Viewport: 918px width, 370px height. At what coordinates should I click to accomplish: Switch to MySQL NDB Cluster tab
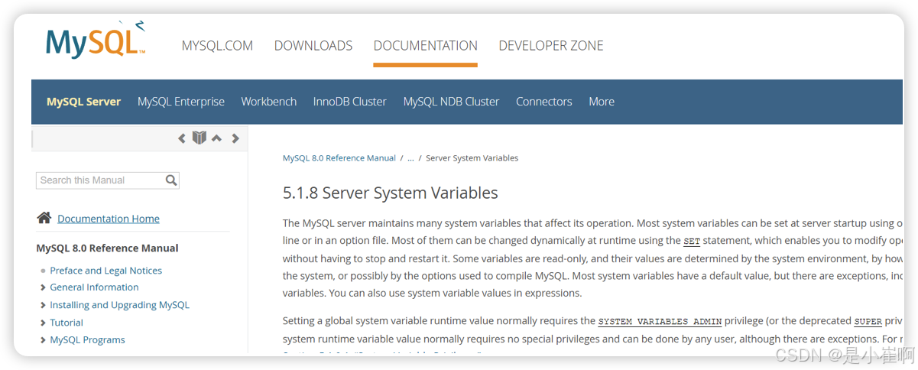pos(451,102)
